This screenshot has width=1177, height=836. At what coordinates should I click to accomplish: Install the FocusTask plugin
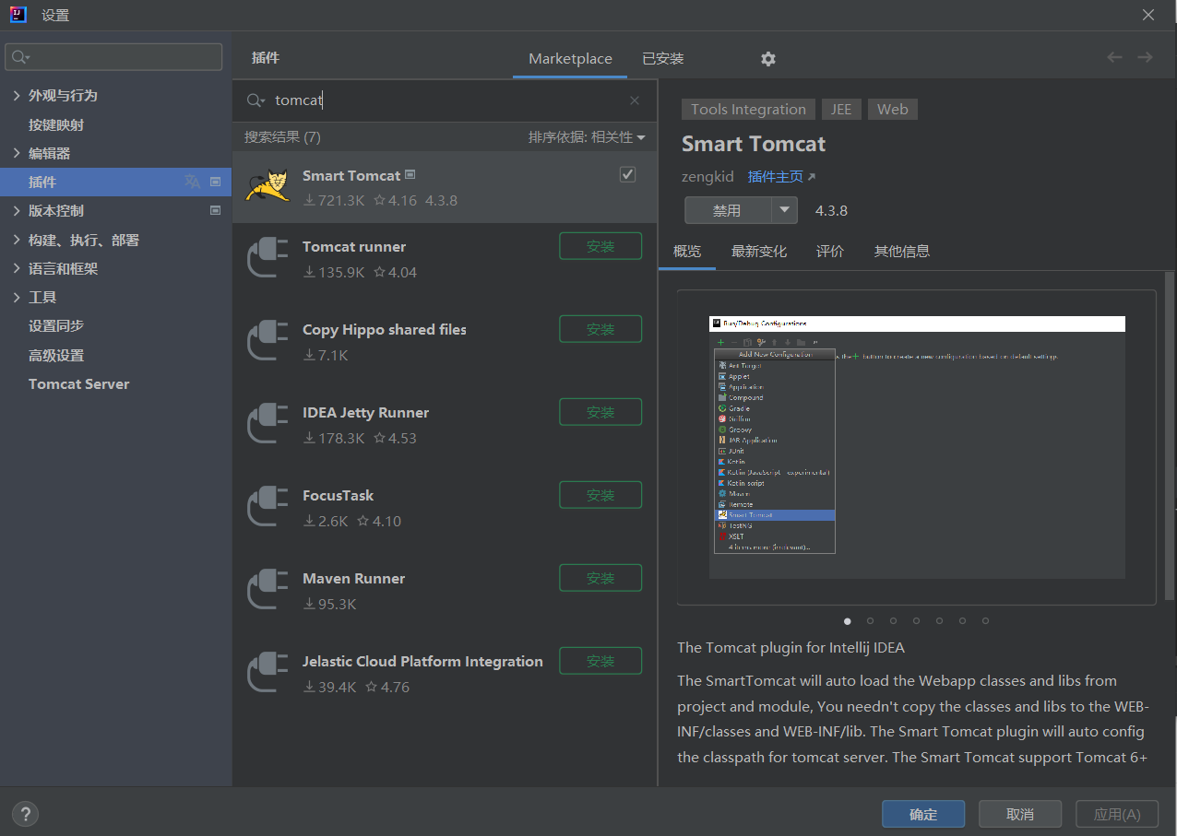click(600, 495)
